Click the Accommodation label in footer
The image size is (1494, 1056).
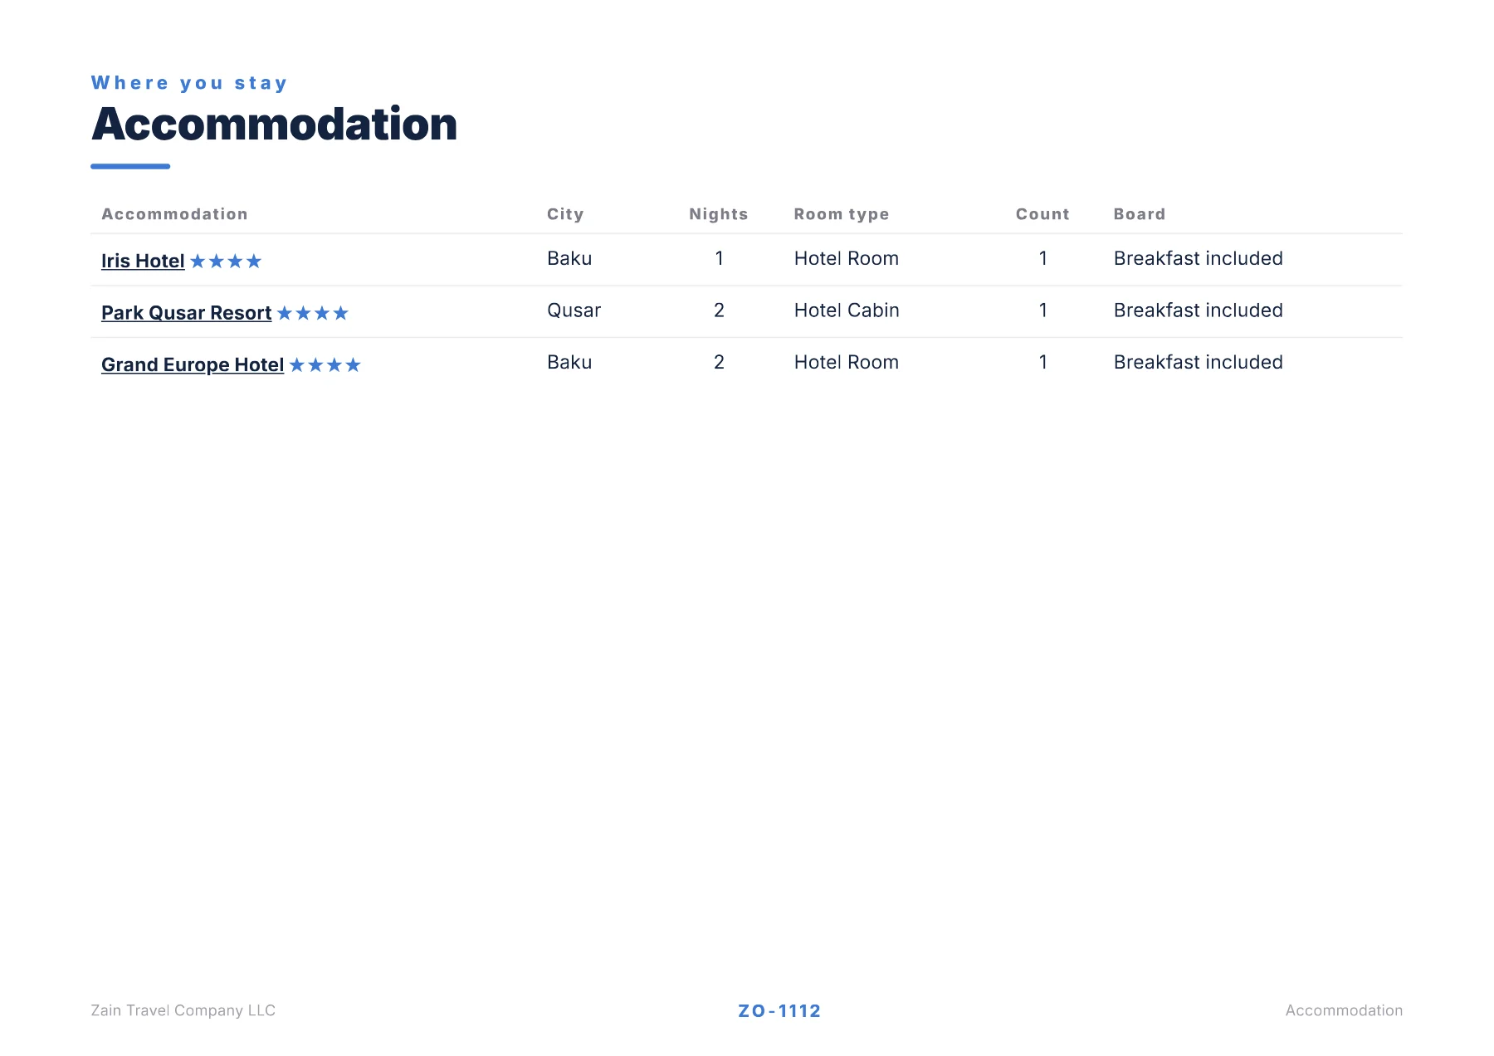(1344, 1010)
